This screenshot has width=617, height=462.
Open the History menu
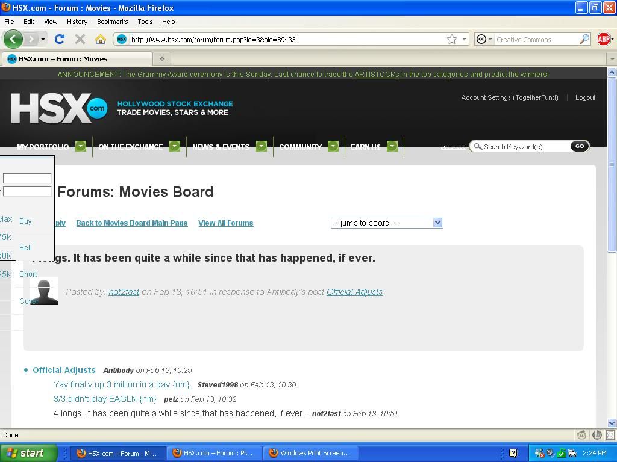tap(77, 22)
